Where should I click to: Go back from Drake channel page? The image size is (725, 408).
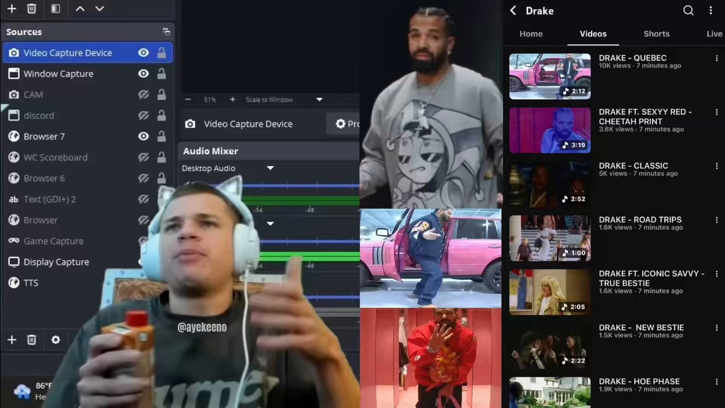(x=513, y=10)
